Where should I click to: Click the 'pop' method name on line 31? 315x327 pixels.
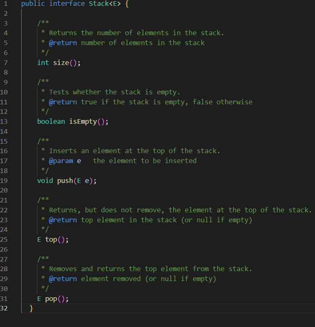(51, 299)
